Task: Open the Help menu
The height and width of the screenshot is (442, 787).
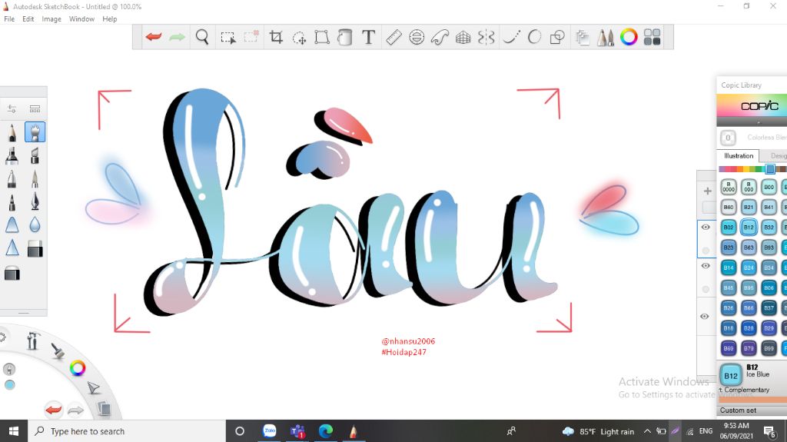Action: coord(109,19)
